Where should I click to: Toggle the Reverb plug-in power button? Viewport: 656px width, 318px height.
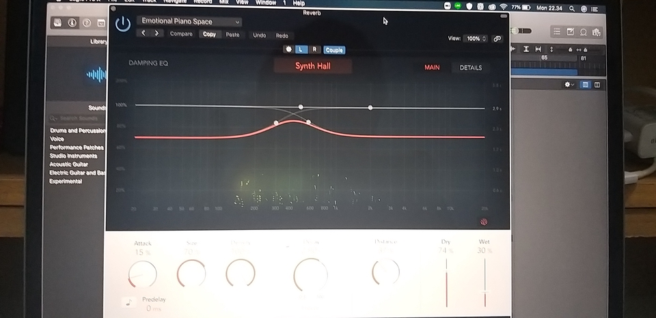123,24
